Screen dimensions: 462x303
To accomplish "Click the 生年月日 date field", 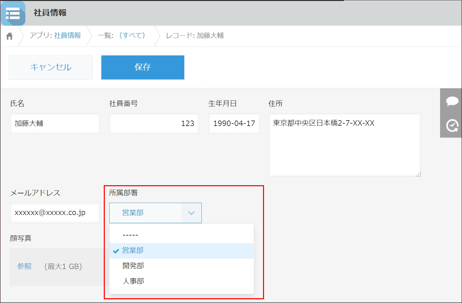I will [x=234, y=124].
